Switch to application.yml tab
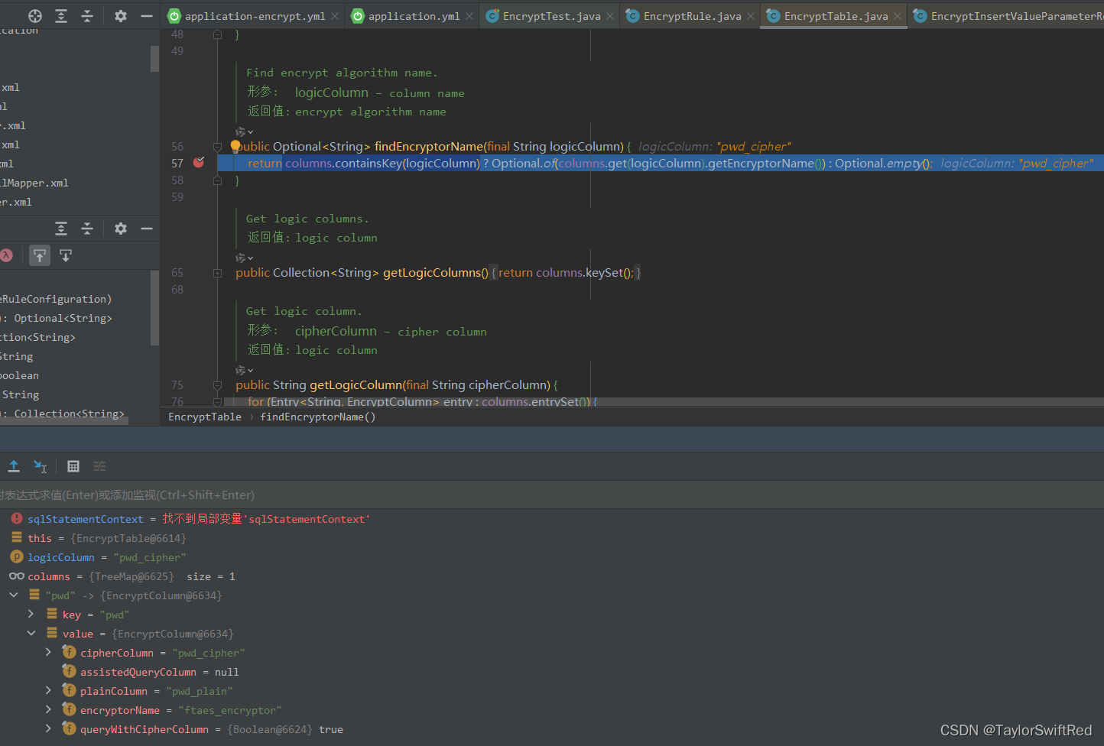 [x=413, y=16]
